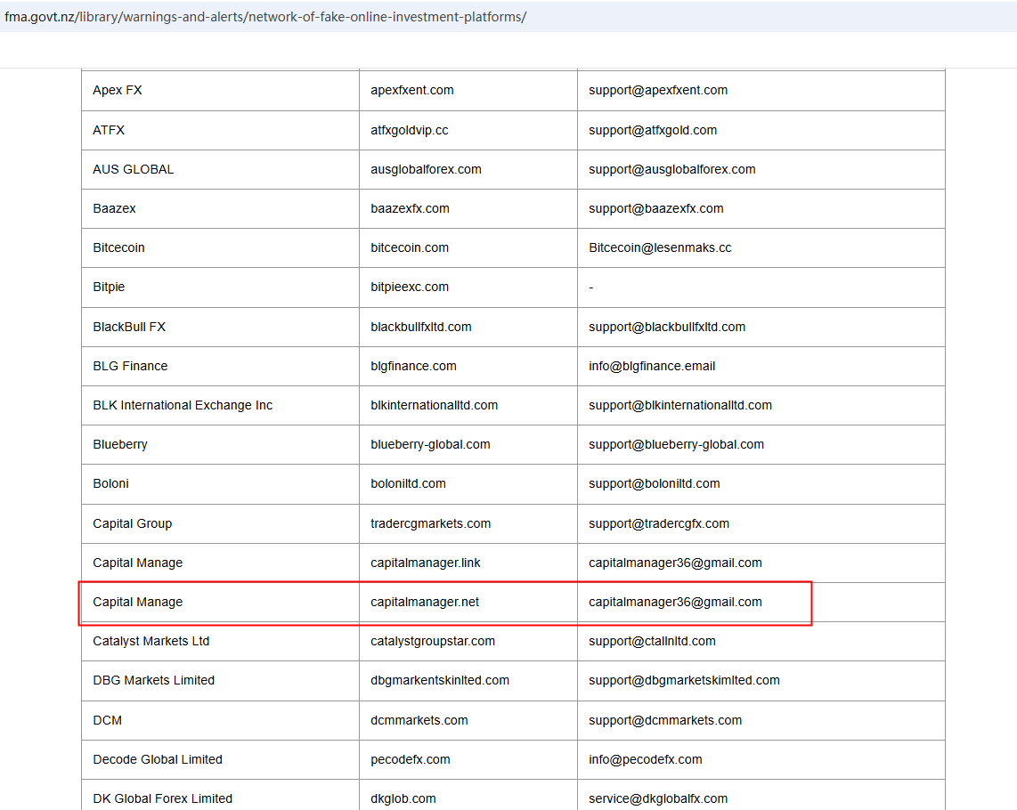
Task: Click 'support@dcmmarkets.com' email cell
Action: tap(761, 720)
